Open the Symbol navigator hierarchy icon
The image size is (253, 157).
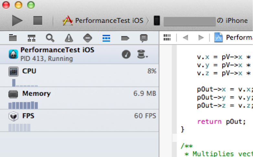click(x=31, y=38)
